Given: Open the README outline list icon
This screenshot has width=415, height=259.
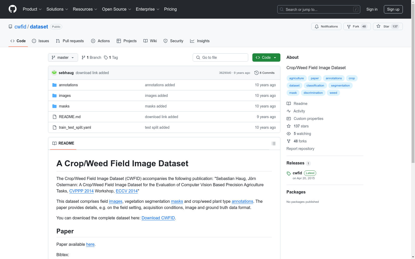Looking at the screenshot, I should click(274, 143).
